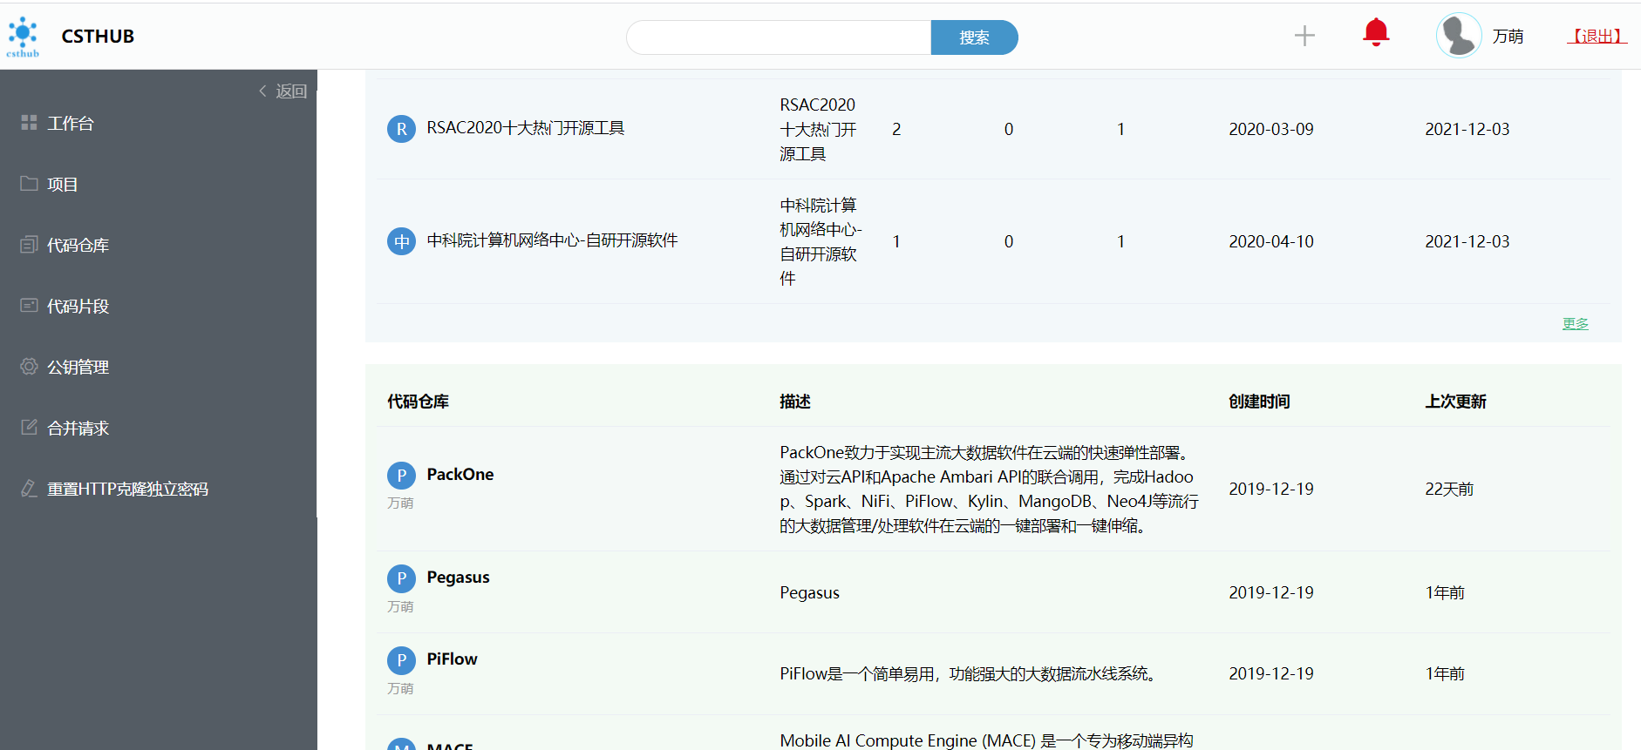The width and height of the screenshot is (1641, 750).
Task: Open 重置HTTP克隆独立密码 sidebar item
Action: tap(127, 490)
